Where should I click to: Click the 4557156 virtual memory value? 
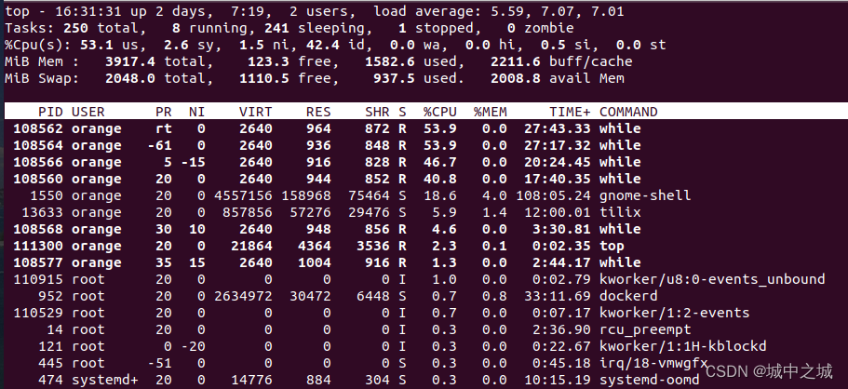243,195
